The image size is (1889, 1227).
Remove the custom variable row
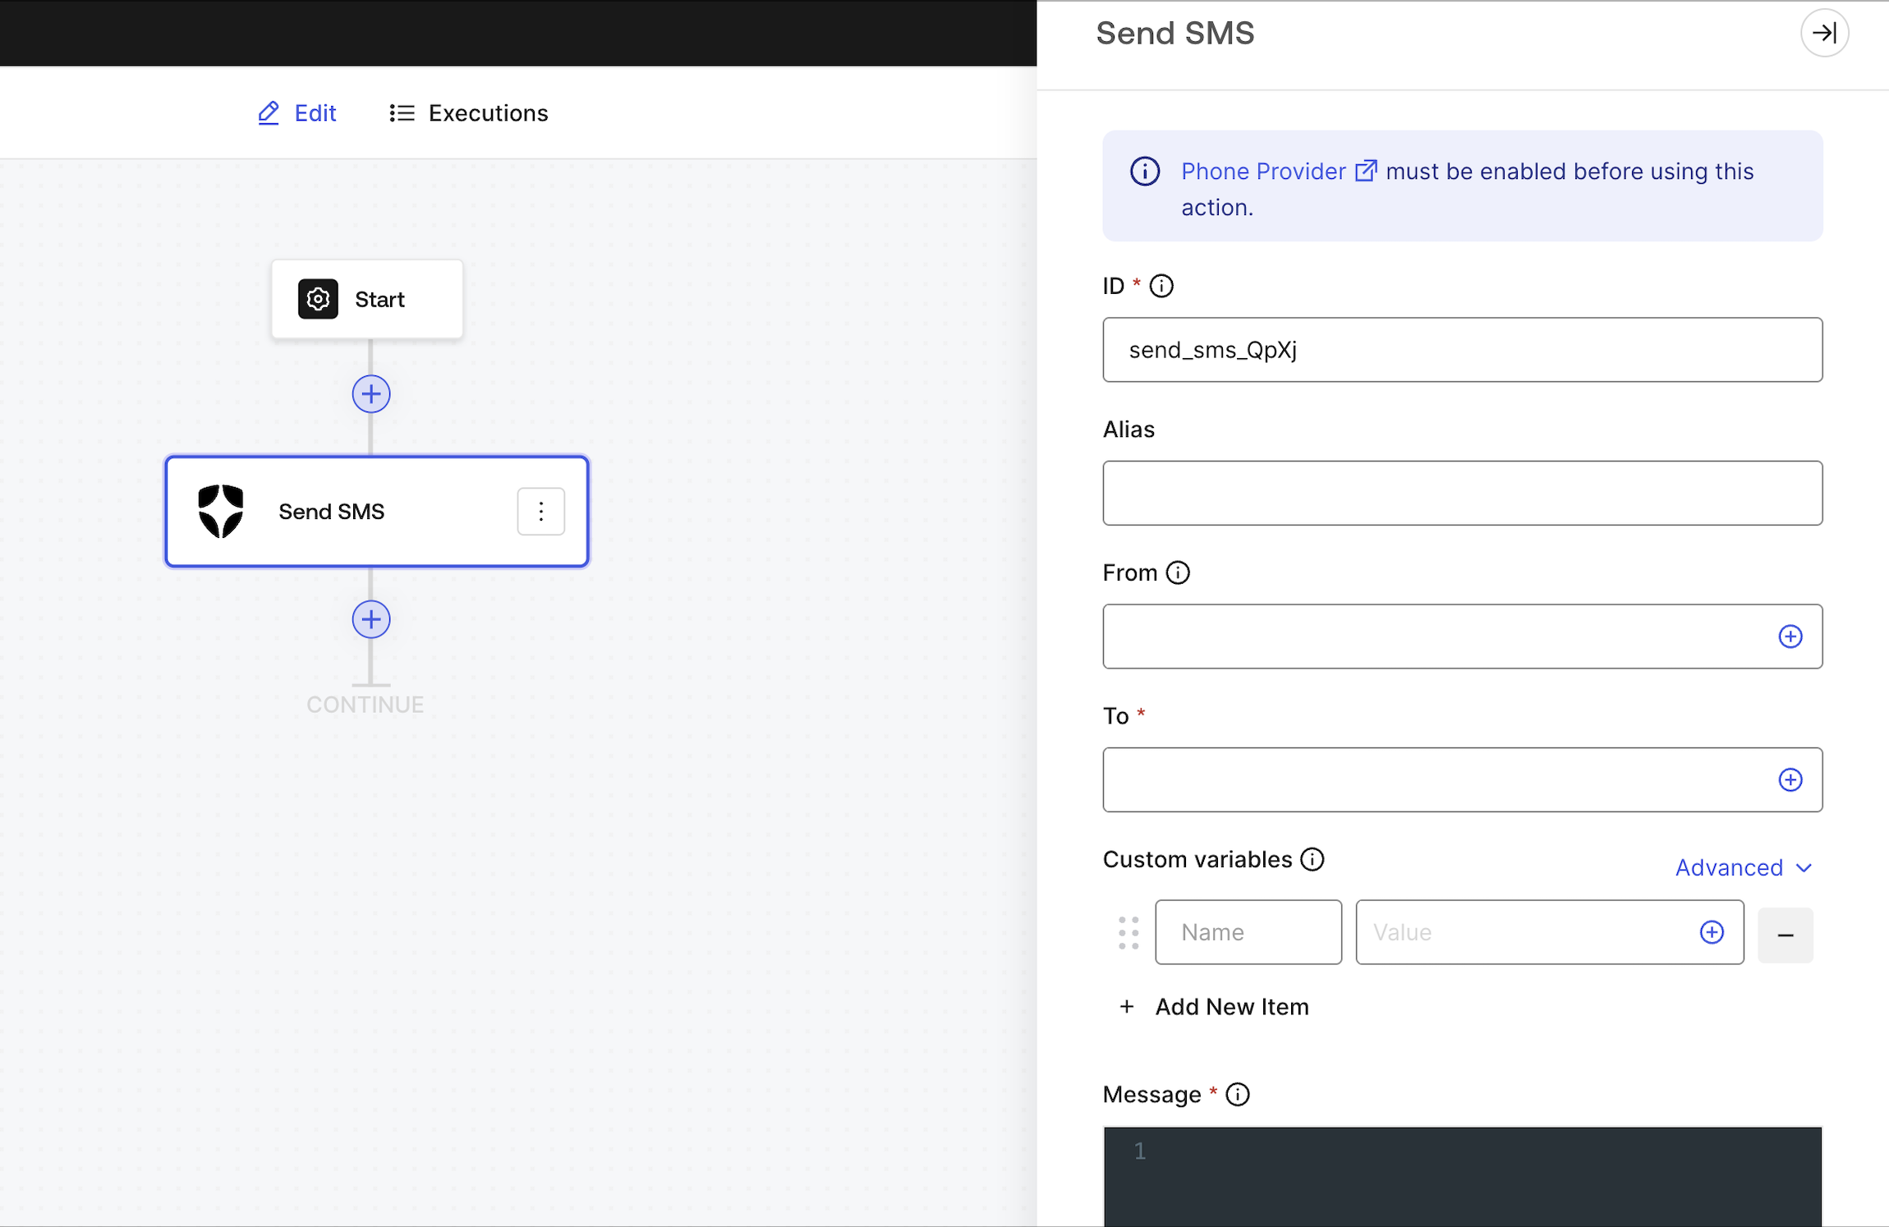1786,935
